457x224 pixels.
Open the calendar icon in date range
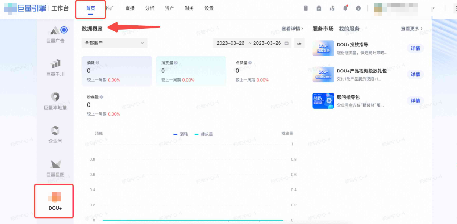tap(287, 43)
